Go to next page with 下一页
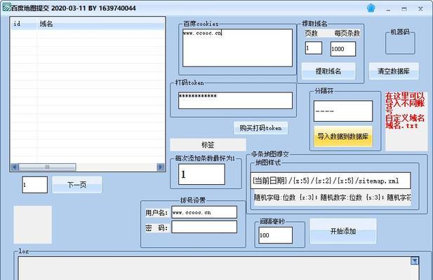The width and height of the screenshot is (433, 280). click(77, 185)
